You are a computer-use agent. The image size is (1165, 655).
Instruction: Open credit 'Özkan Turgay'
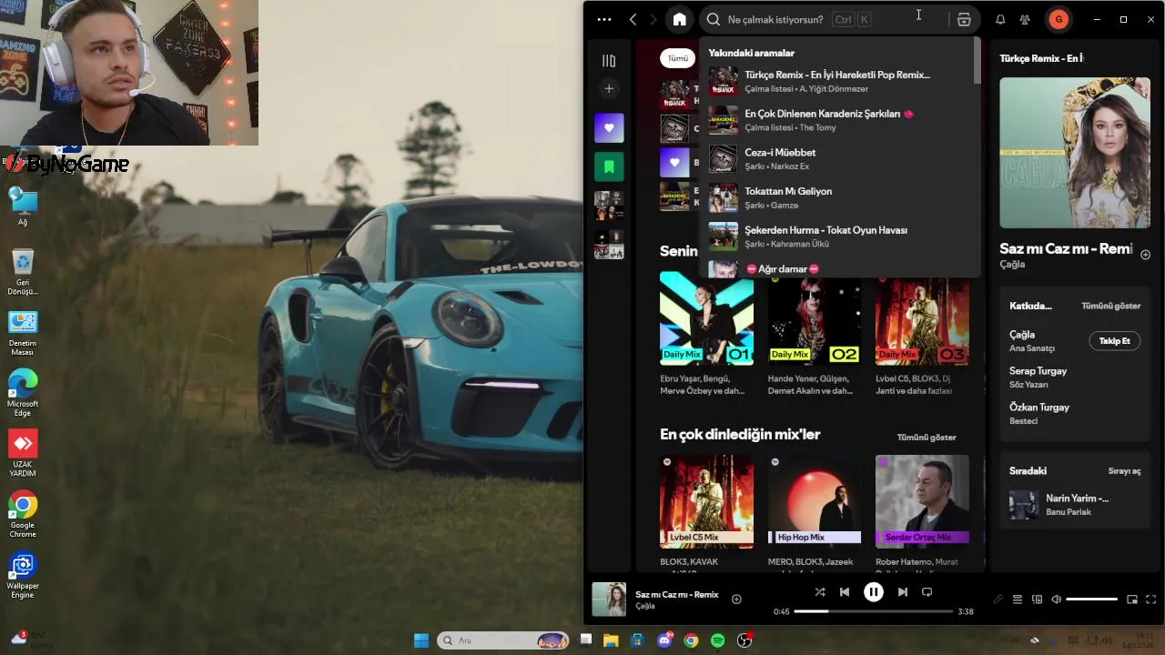click(x=1038, y=408)
